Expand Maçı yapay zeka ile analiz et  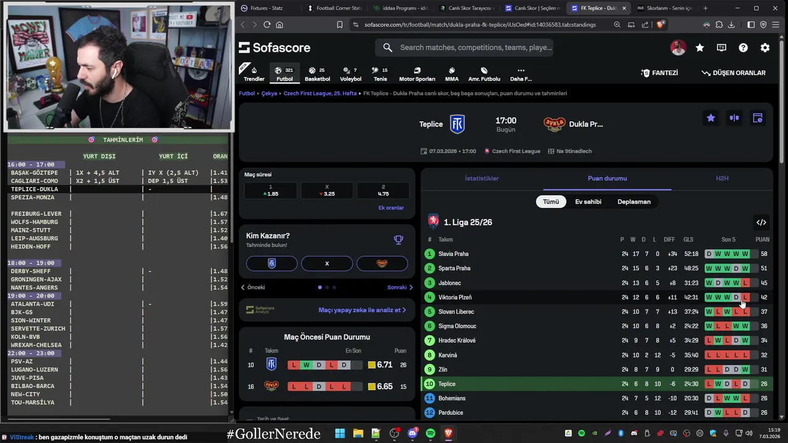(362, 310)
